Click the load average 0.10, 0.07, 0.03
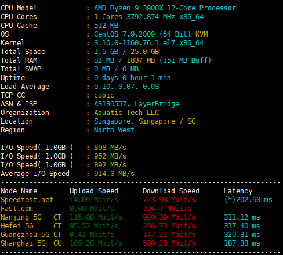Viewport: 283px width, 255px height. tap(126, 87)
